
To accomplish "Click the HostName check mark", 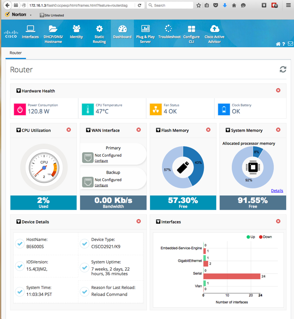I will 20,243.
